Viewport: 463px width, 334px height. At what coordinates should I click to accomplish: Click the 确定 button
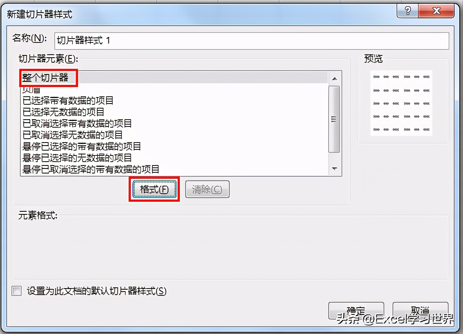(356, 310)
